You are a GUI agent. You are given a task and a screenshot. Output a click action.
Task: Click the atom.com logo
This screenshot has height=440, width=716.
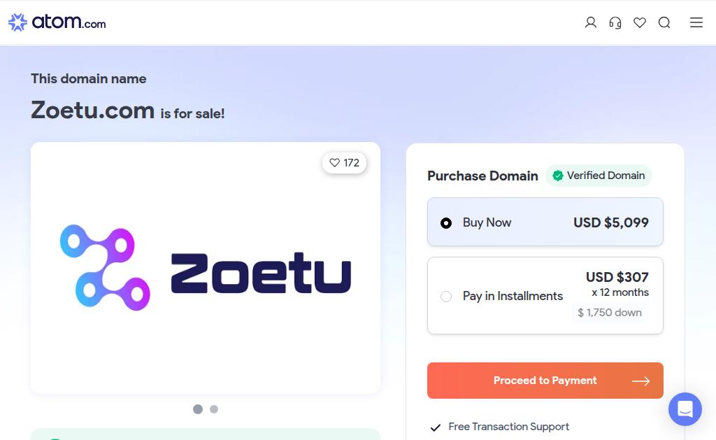(57, 22)
